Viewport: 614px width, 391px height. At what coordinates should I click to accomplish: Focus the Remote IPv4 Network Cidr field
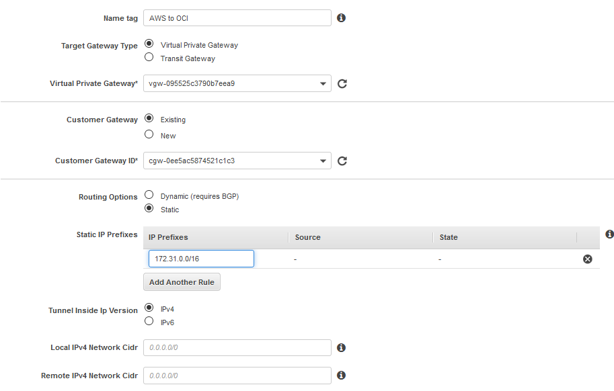point(237,376)
